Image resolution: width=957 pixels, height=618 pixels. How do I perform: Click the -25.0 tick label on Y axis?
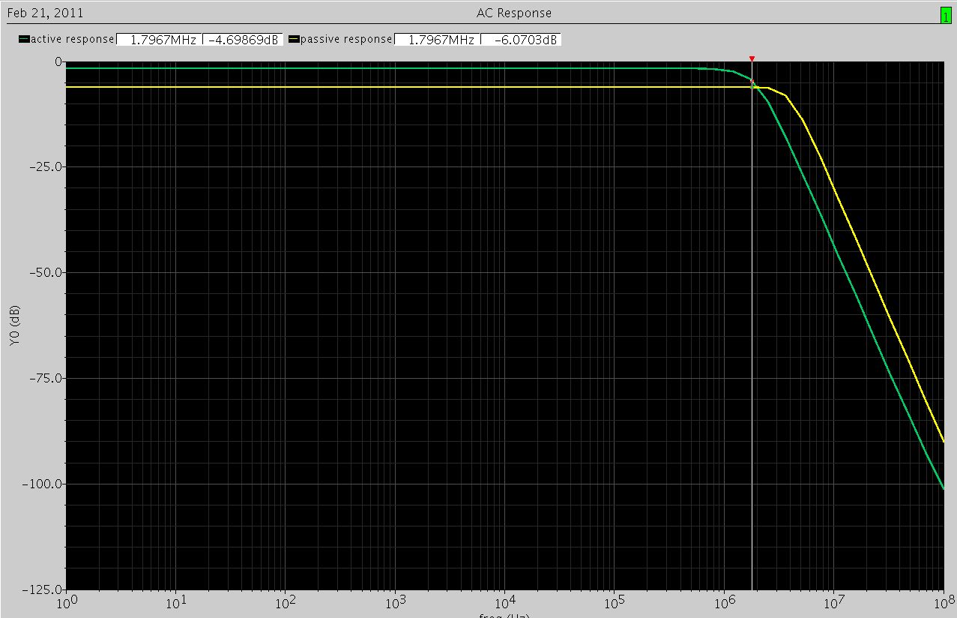(46, 167)
